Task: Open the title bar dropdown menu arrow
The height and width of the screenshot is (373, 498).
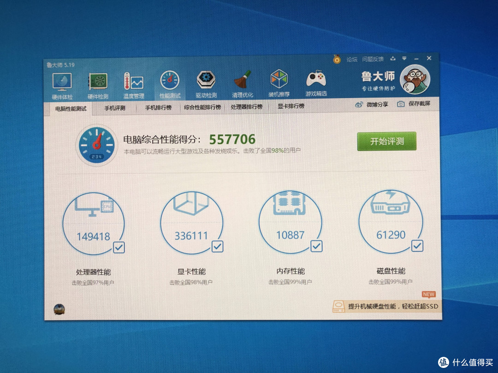Action: coord(404,58)
